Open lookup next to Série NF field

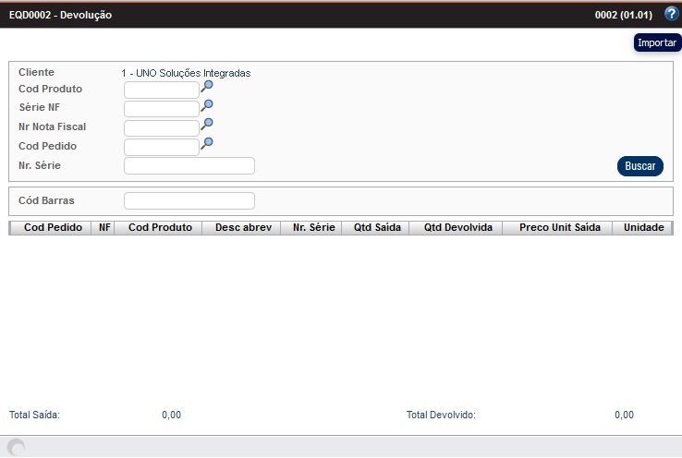pos(207,106)
